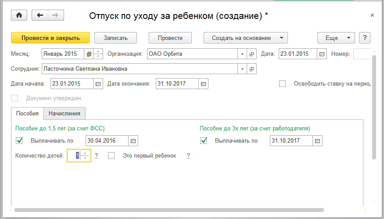The image size is (384, 219).
Task: Click the Дата field showing 23.01.2015
Action: pos(298,54)
